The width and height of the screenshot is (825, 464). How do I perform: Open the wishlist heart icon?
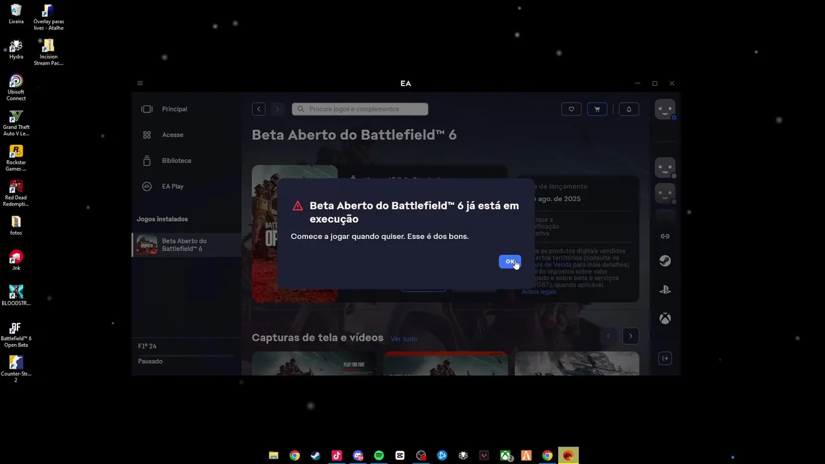(571, 109)
